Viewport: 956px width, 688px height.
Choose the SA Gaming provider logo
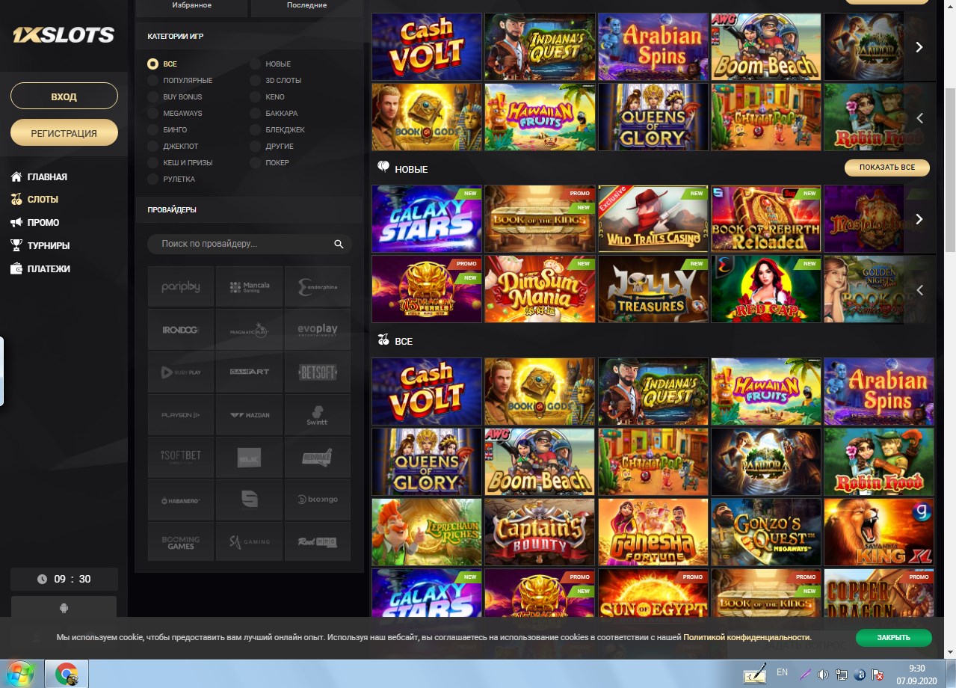[x=250, y=542]
